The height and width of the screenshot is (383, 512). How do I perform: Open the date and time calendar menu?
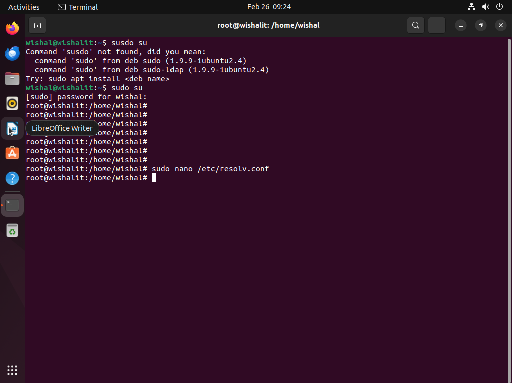pyautogui.click(x=269, y=7)
